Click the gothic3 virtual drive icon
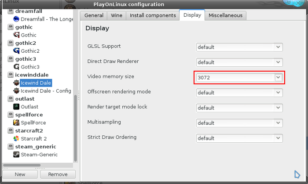 (11, 59)
